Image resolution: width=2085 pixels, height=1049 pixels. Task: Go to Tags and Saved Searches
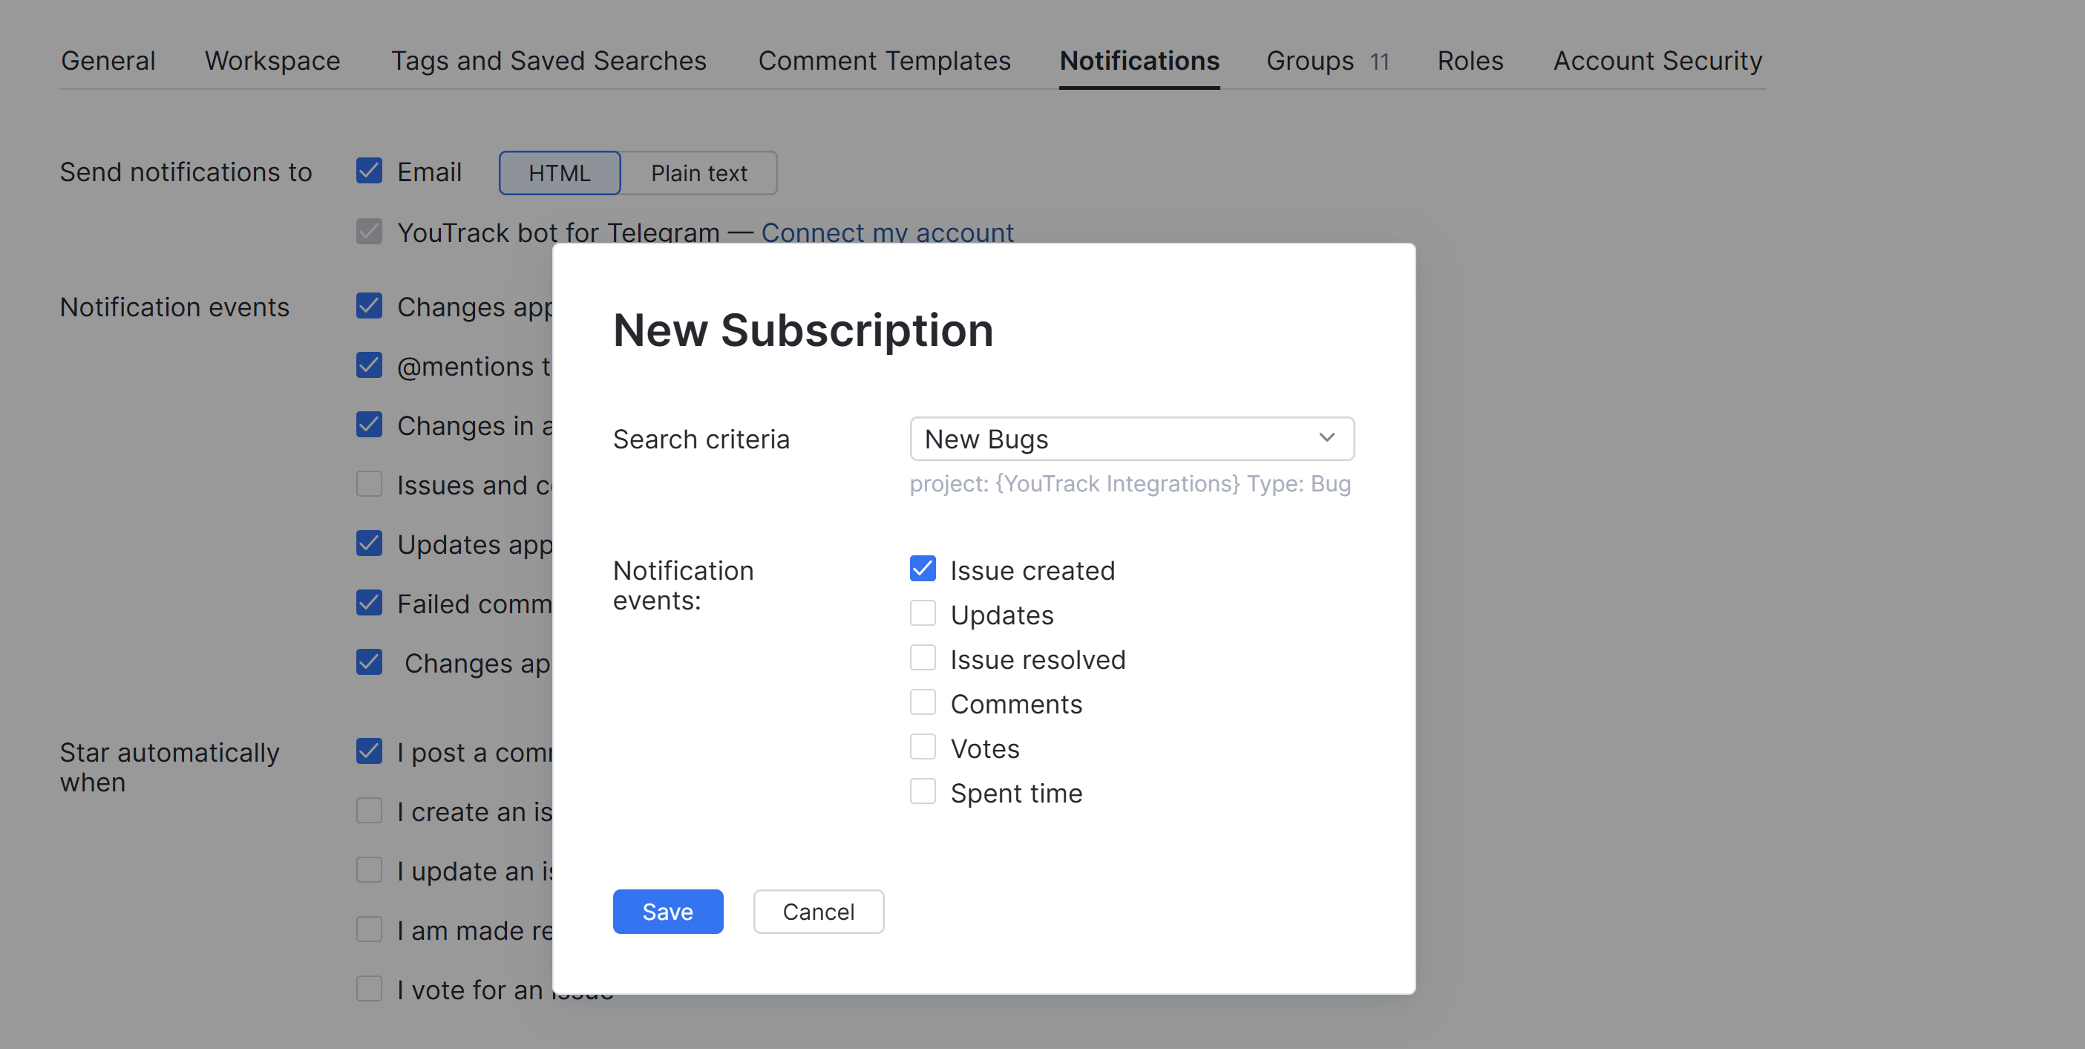(549, 61)
